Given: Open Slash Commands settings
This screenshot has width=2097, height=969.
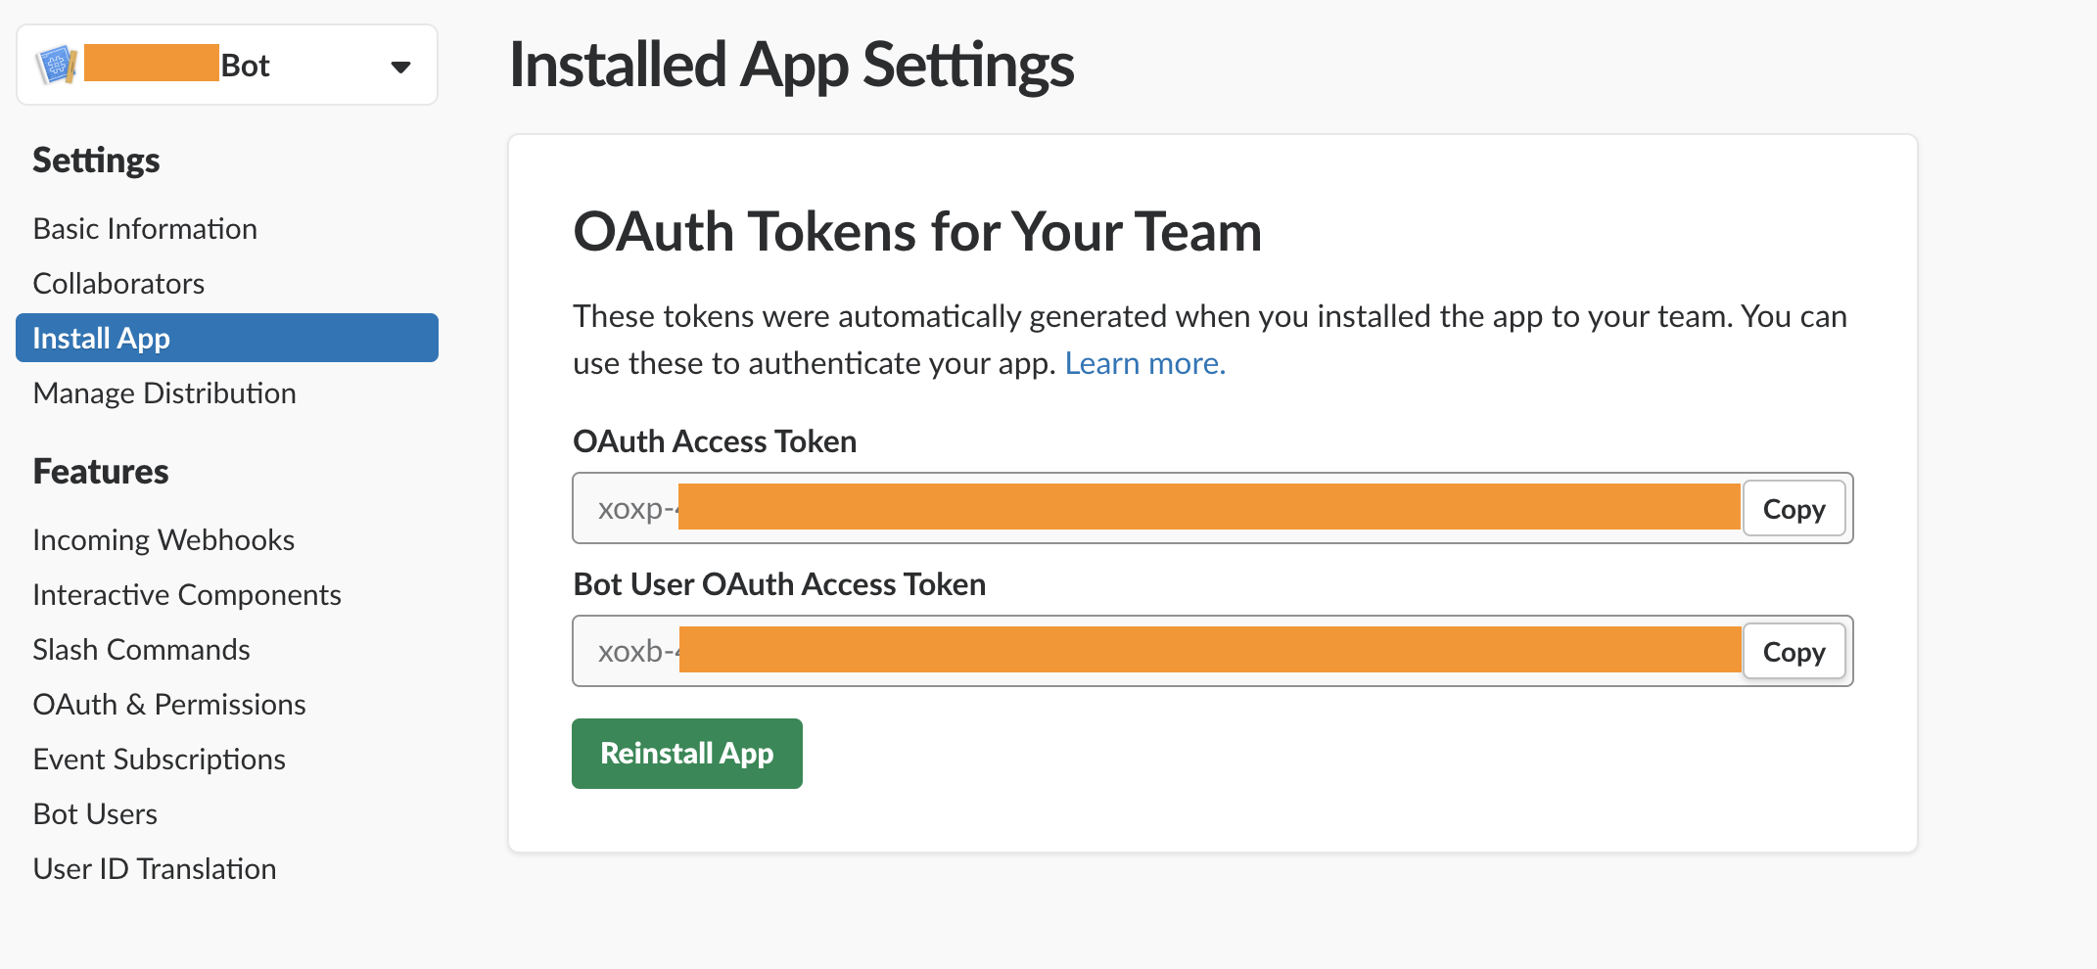Looking at the screenshot, I should point(142,650).
